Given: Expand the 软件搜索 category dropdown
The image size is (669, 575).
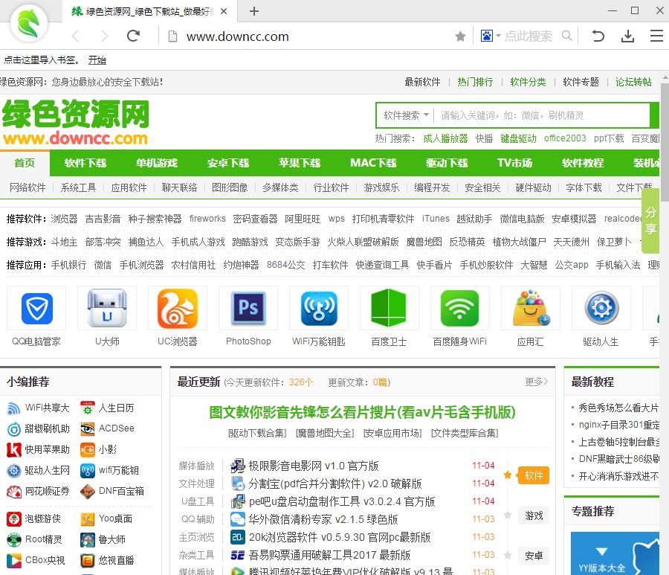Looking at the screenshot, I should 406,115.
